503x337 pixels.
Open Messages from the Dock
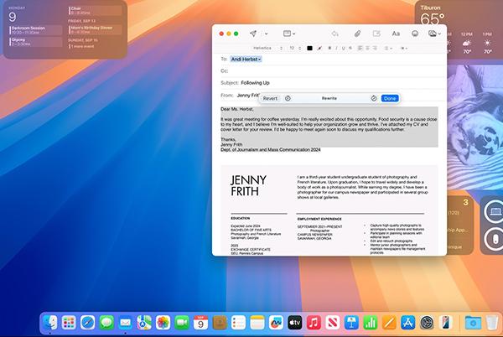point(106,323)
